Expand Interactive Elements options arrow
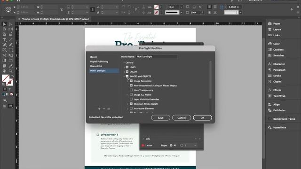Image resolution: width=301 pixels, height=169 pixels. point(127,108)
